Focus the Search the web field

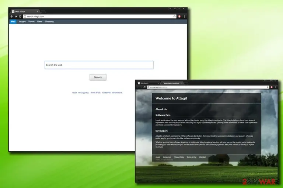[99, 65]
